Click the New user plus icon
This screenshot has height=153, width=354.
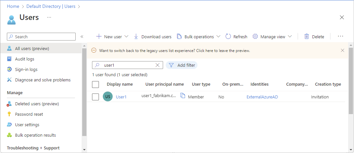tap(99, 37)
